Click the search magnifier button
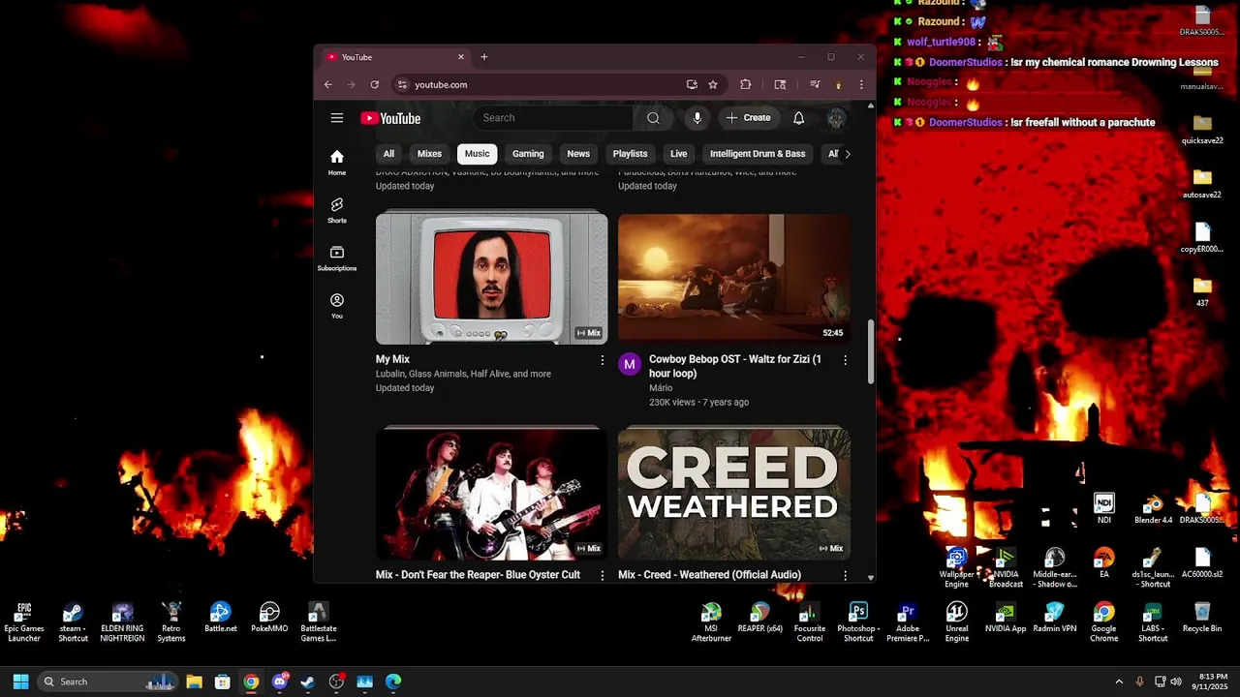 [x=653, y=118]
